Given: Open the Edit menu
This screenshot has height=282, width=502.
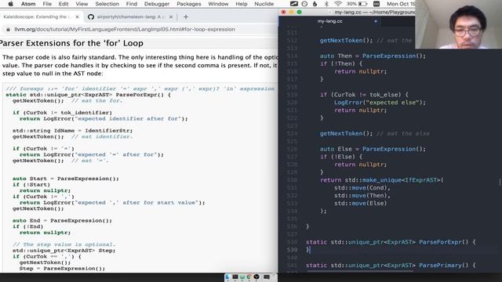Looking at the screenshot, I should click(64, 4).
